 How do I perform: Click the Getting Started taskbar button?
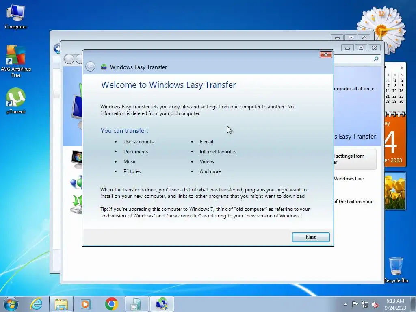(136, 304)
